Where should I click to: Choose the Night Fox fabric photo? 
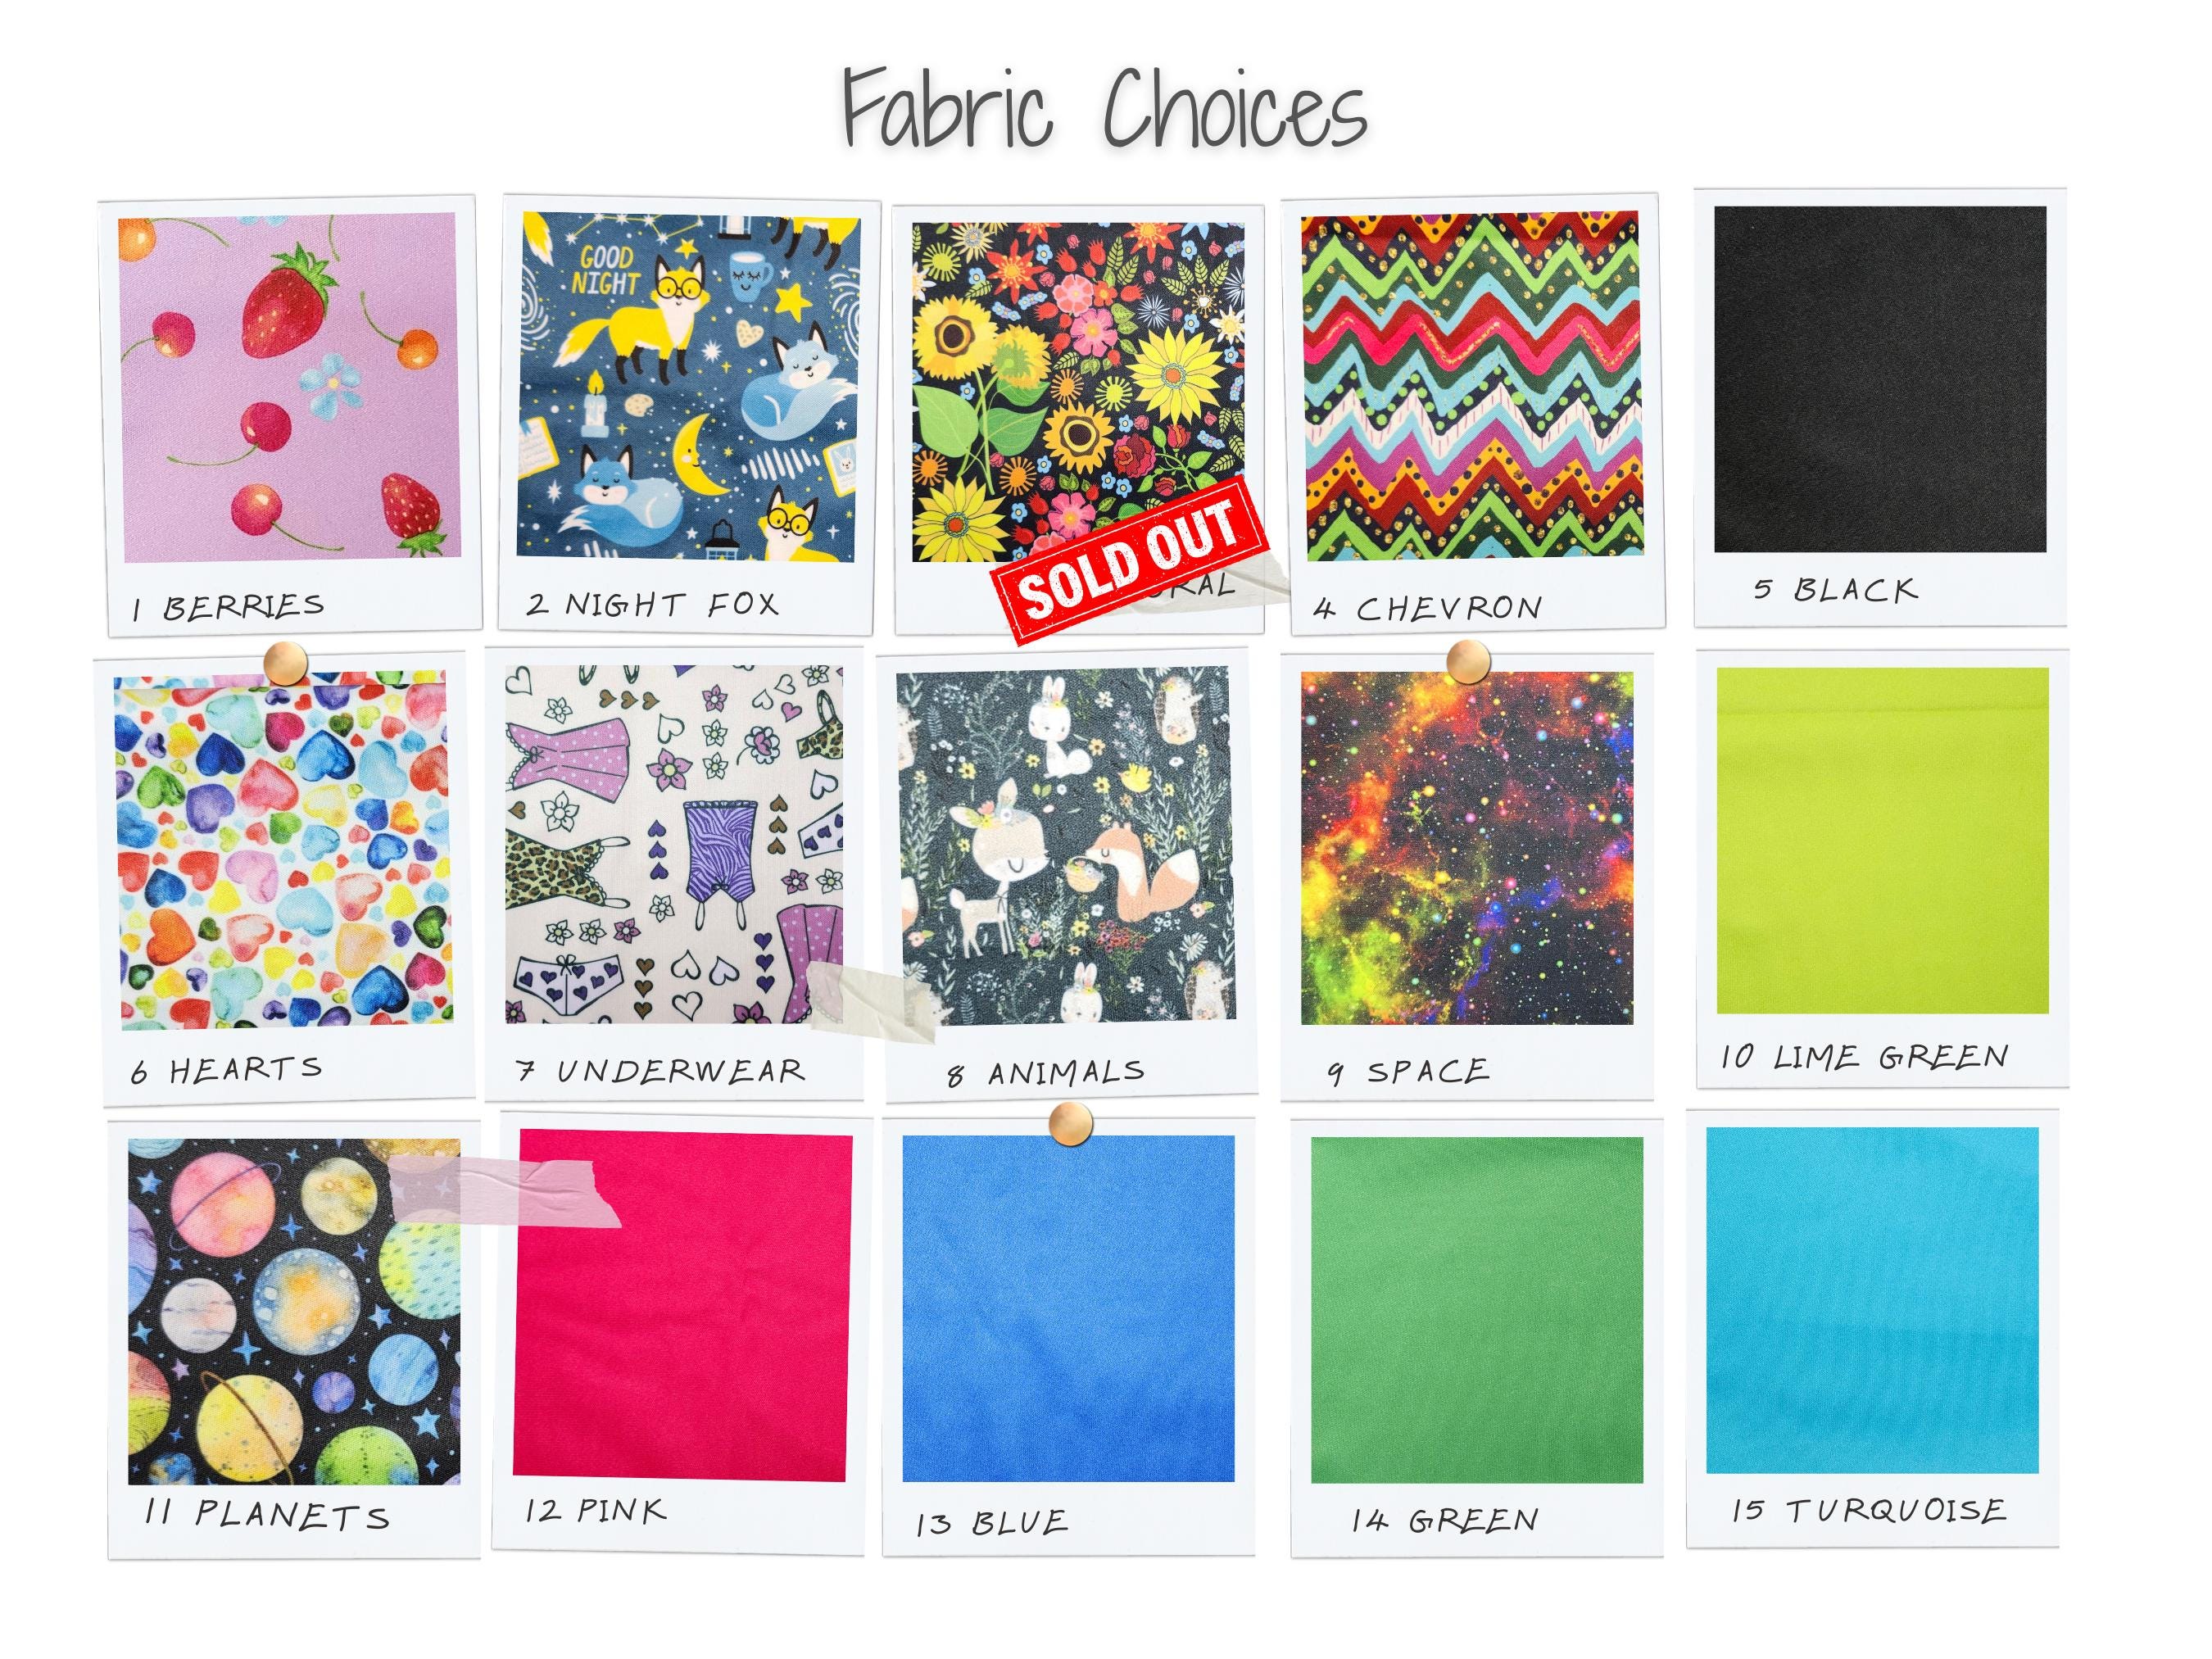coord(688,386)
